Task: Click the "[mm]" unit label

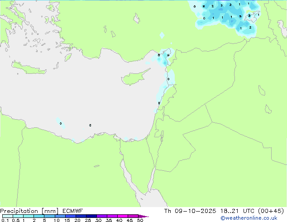Action: coord(50,211)
